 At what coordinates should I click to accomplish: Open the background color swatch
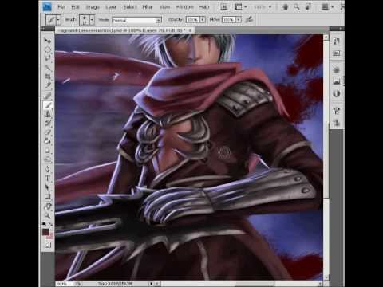[50, 236]
